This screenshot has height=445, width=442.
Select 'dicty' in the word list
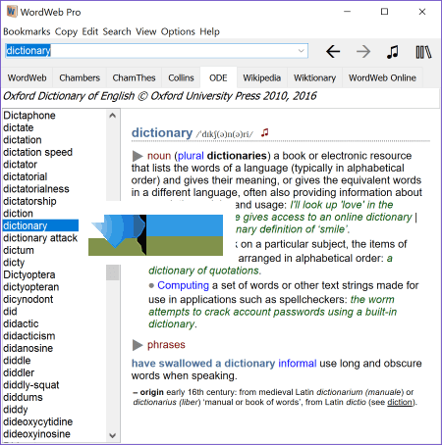coord(14,263)
